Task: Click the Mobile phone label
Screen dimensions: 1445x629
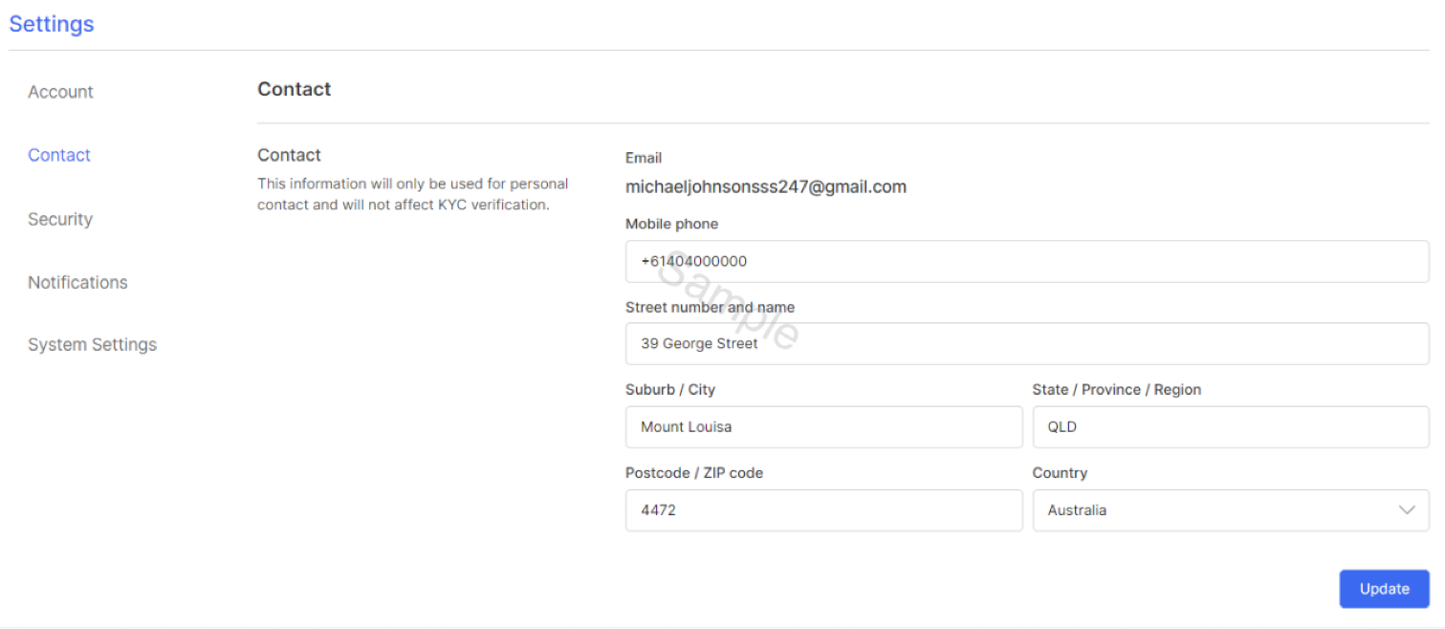Action: (x=671, y=224)
